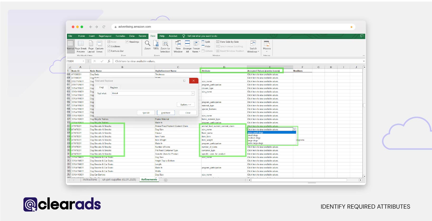Select 'extra large dogs' list option

[x=272, y=143]
